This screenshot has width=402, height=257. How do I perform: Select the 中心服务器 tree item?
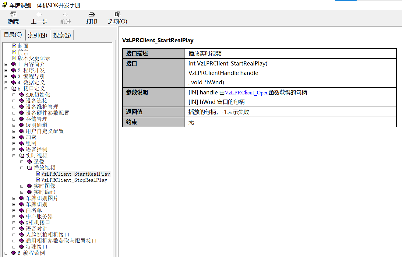39,217
